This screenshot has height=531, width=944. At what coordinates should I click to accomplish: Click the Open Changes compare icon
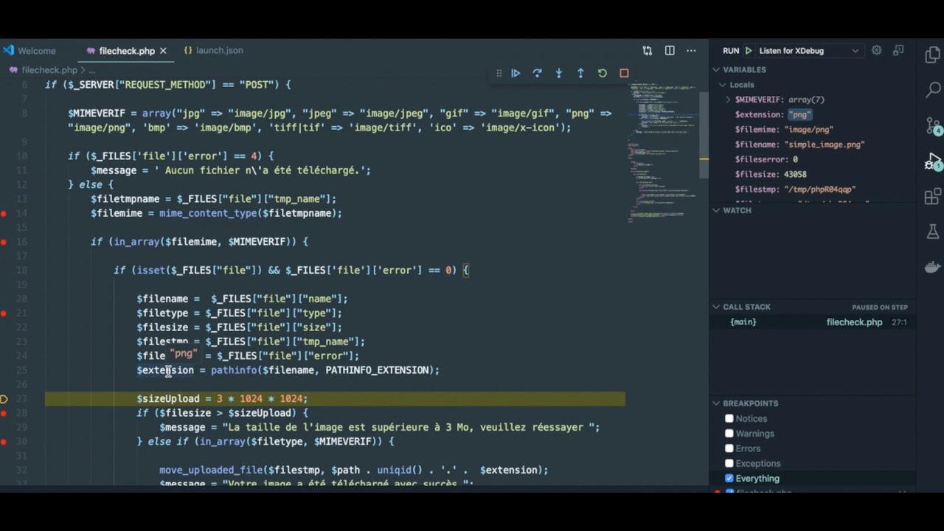pyautogui.click(x=647, y=50)
